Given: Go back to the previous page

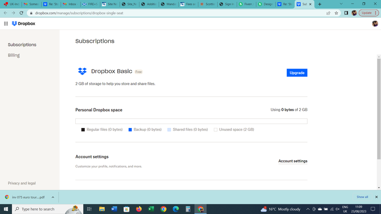Looking at the screenshot, I should click(5, 13).
